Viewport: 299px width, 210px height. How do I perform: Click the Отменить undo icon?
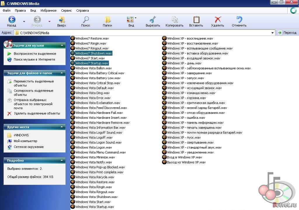click(x=239, y=20)
